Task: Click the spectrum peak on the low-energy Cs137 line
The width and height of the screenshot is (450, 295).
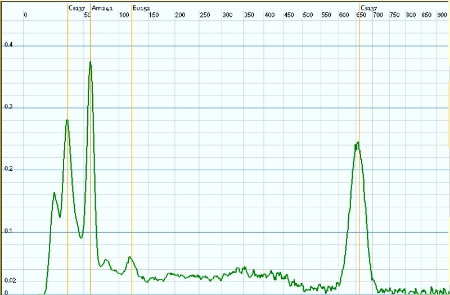Action: [x=67, y=120]
